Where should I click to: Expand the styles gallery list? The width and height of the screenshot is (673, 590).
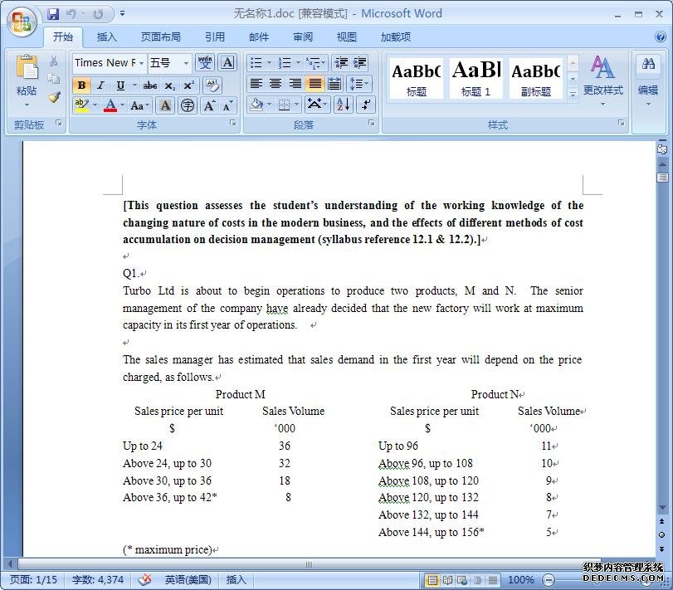[x=573, y=95]
